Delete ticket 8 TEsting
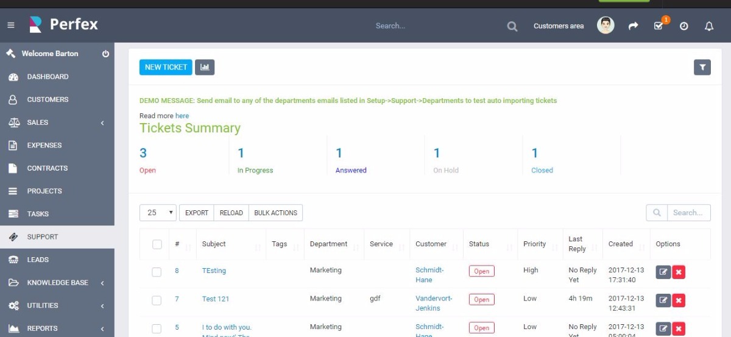 tap(679, 272)
